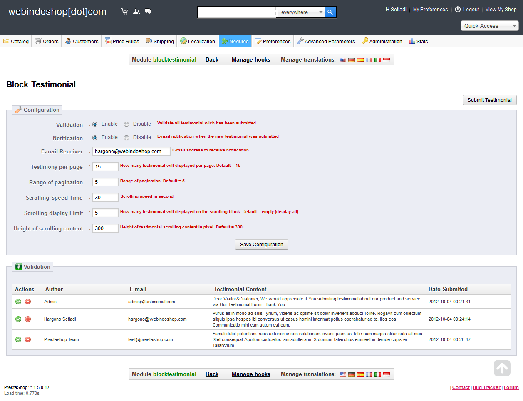523x401 pixels.
Task: Select the Italian flag in top translations bar
Action: [x=378, y=60]
